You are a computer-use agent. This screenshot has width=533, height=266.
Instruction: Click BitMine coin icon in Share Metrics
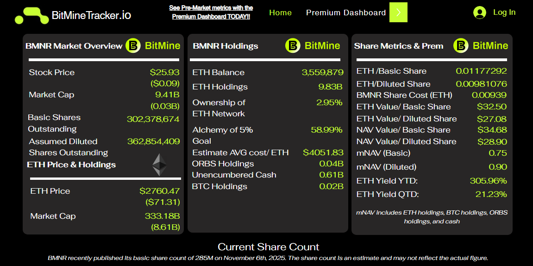[461, 45]
